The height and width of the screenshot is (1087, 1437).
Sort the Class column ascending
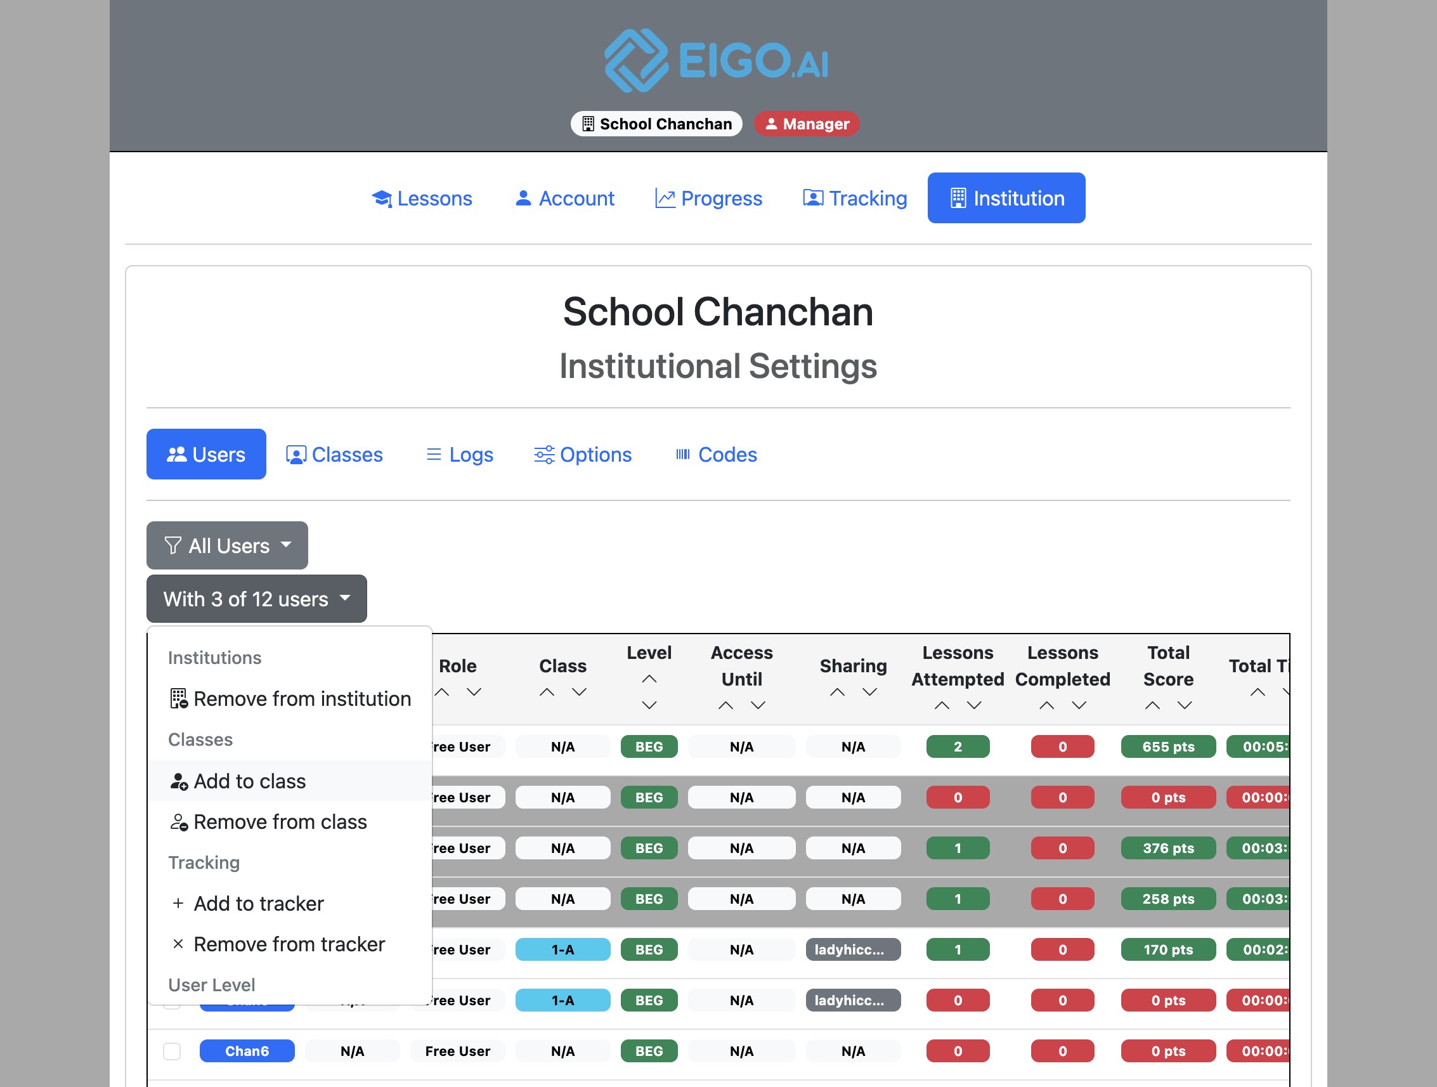(547, 692)
